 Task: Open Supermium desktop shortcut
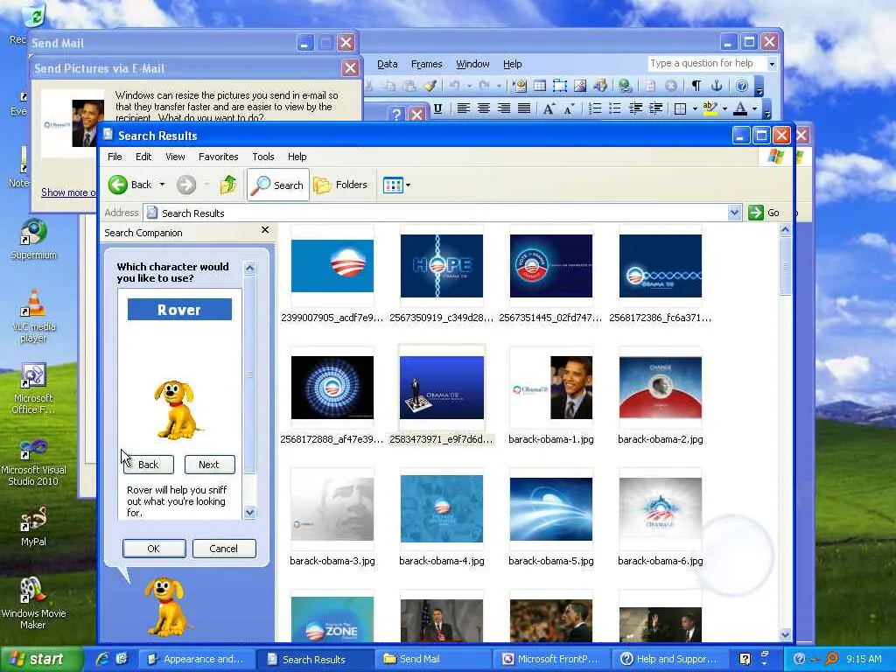[x=33, y=240]
